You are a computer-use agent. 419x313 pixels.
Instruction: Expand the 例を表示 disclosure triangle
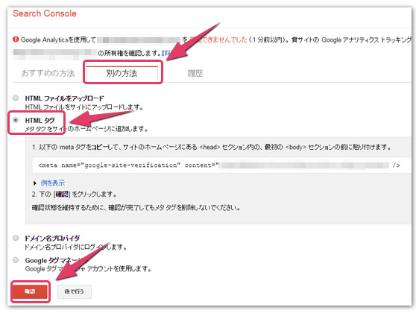coord(35,183)
